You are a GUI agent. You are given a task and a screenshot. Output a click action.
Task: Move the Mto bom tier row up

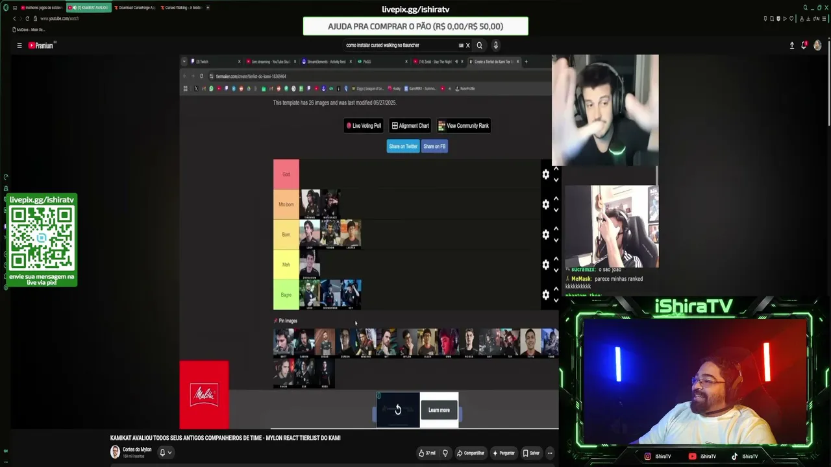(556, 199)
